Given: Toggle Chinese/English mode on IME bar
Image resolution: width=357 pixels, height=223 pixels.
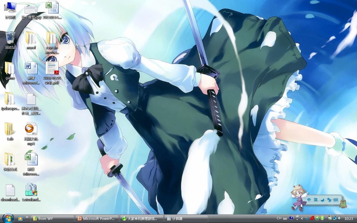Looking at the screenshot, I should coord(309,200).
